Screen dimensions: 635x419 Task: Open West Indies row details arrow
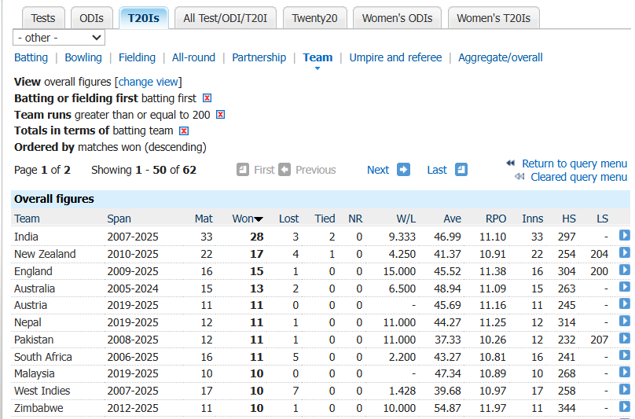coord(625,390)
